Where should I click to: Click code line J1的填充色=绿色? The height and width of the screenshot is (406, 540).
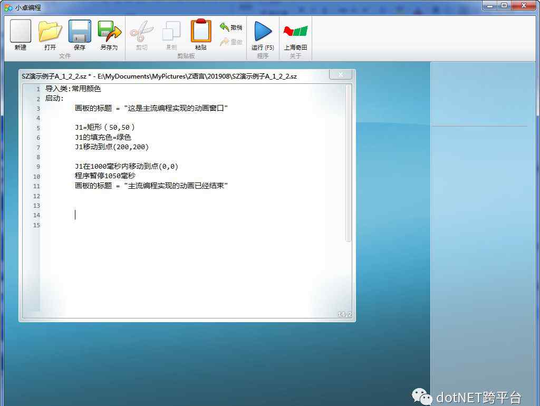[x=103, y=137]
